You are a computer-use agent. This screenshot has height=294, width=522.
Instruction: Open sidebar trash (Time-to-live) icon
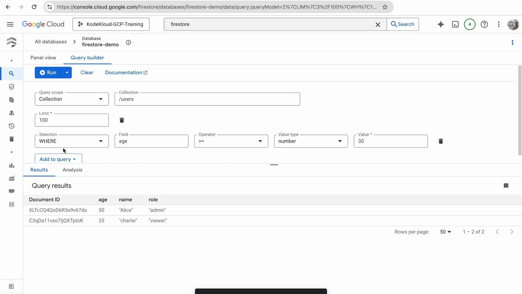[x=11, y=139]
